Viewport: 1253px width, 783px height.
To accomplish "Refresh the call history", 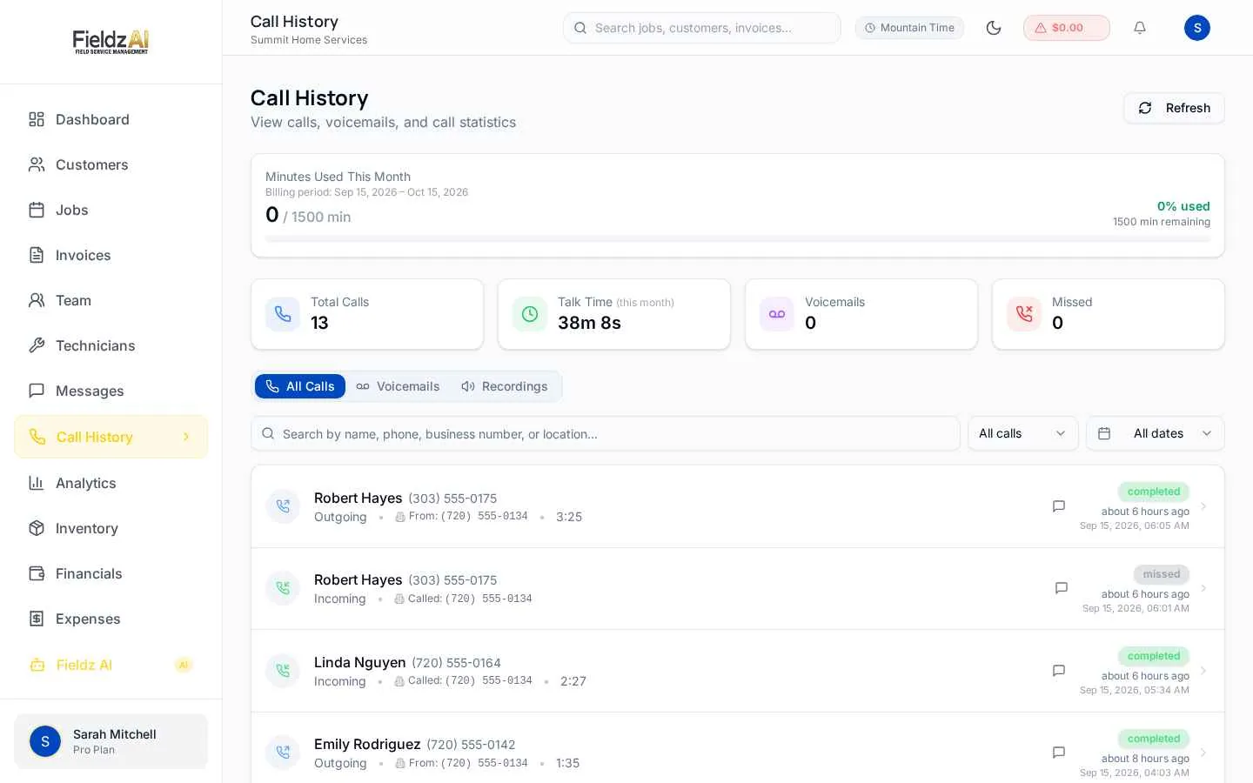I will click(x=1174, y=108).
